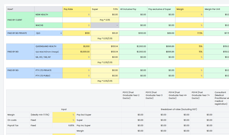The image size is (229, 135).
Task: Click the Consultant column header
Action: [x=222, y=98]
